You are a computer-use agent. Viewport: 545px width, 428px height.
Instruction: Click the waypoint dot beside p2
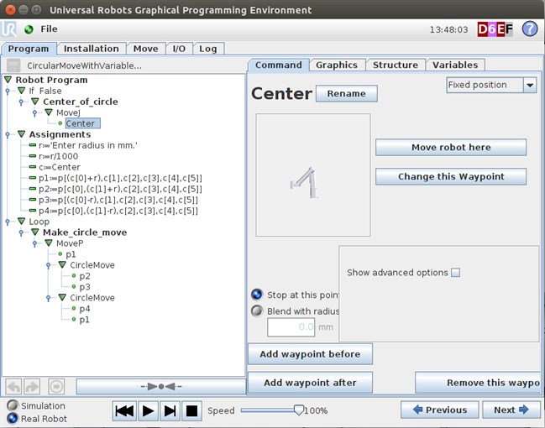[x=74, y=276]
